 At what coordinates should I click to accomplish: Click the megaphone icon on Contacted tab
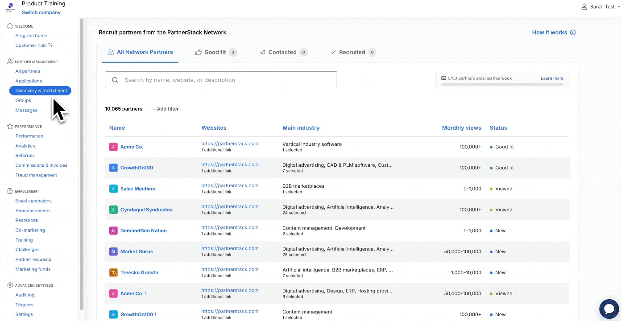click(x=263, y=52)
